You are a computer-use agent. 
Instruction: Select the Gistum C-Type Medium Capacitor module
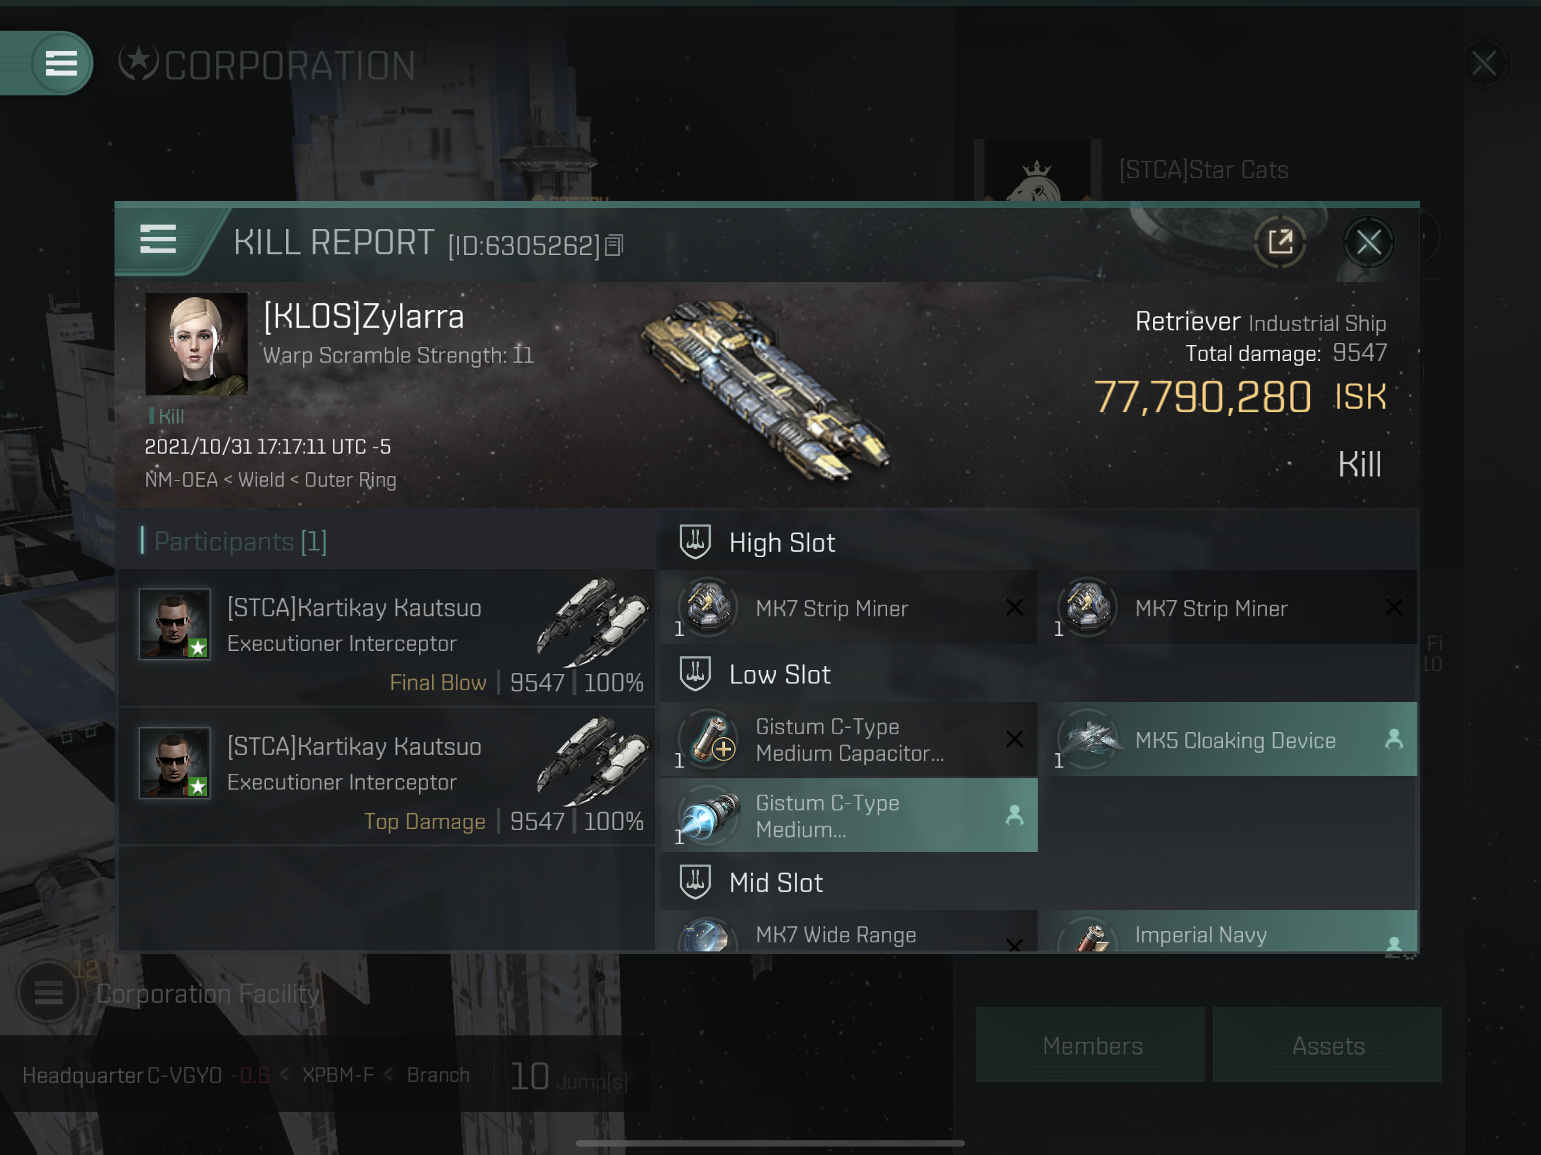[x=848, y=739]
